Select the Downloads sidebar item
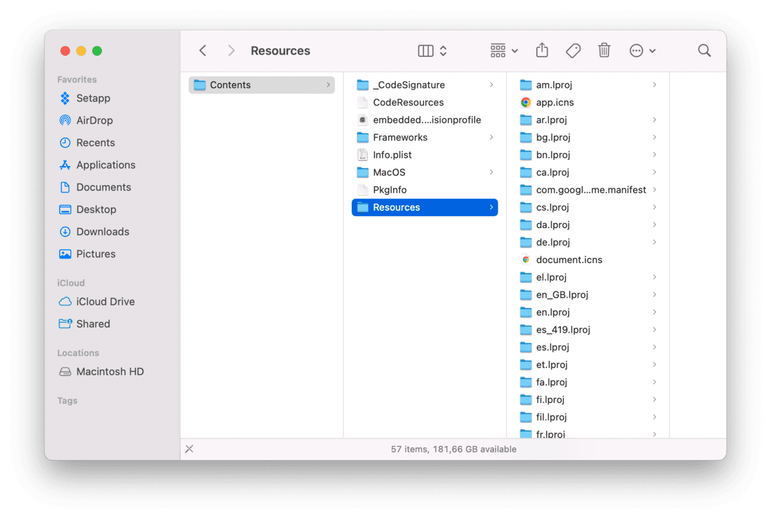 102,232
